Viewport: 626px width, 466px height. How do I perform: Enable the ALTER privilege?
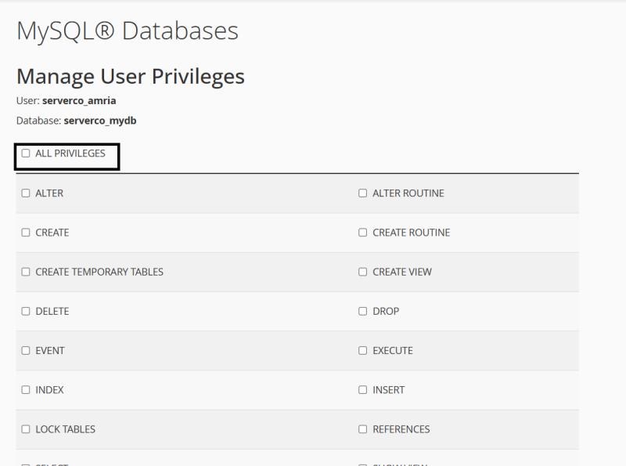click(26, 193)
